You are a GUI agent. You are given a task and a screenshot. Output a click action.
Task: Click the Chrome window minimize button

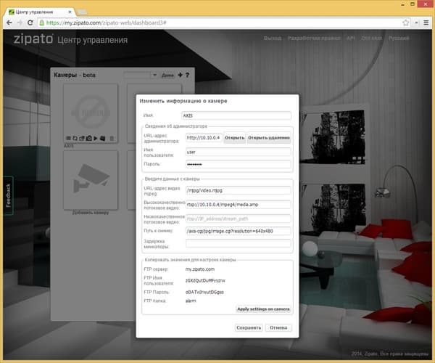coord(403,4)
